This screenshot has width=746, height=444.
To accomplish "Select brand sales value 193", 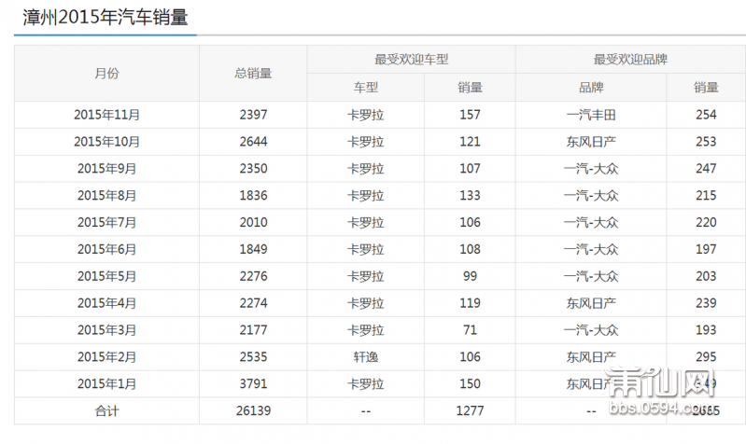I will coord(706,330).
